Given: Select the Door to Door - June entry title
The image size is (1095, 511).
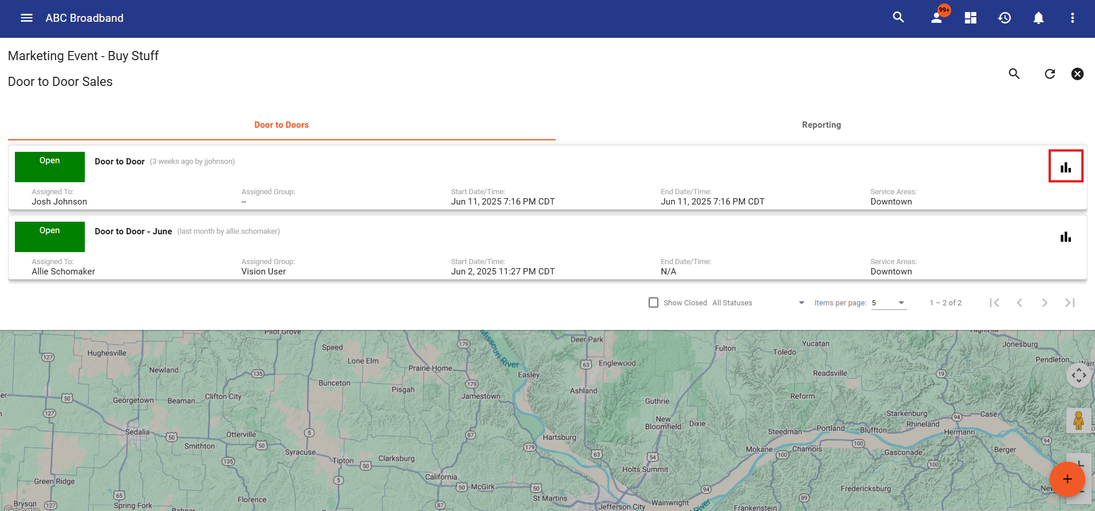Looking at the screenshot, I should tap(133, 231).
